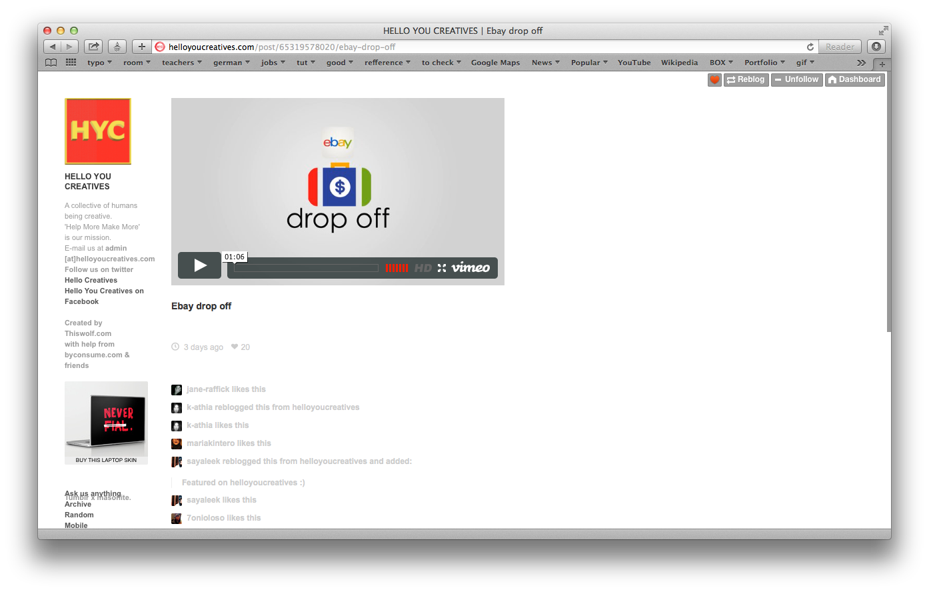The width and height of the screenshot is (929, 592).
Task: Open the Thiswolf.com link
Action: click(x=88, y=333)
